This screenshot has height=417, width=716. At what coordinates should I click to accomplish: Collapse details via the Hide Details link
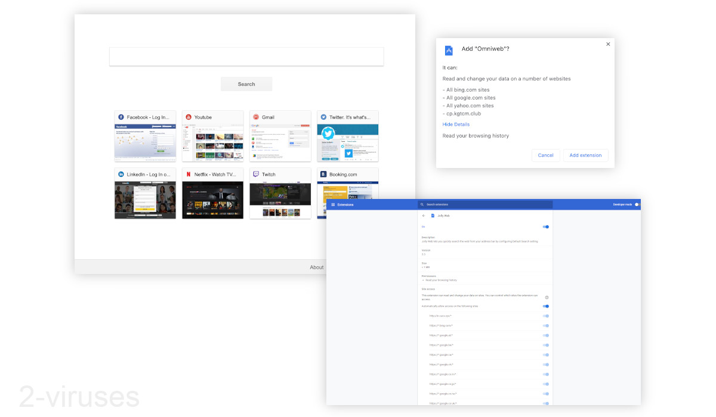(456, 124)
